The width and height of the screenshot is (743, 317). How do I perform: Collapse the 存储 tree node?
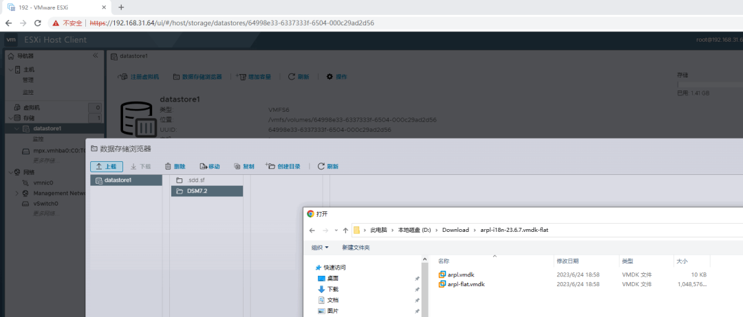click(x=10, y=117)
